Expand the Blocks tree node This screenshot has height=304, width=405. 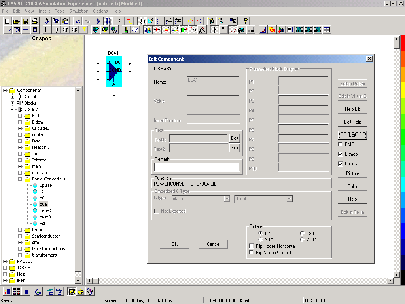tap(12, 103)
